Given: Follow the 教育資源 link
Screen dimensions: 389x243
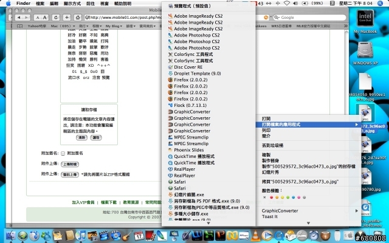Looking at the screenshot, I should 131,202.
